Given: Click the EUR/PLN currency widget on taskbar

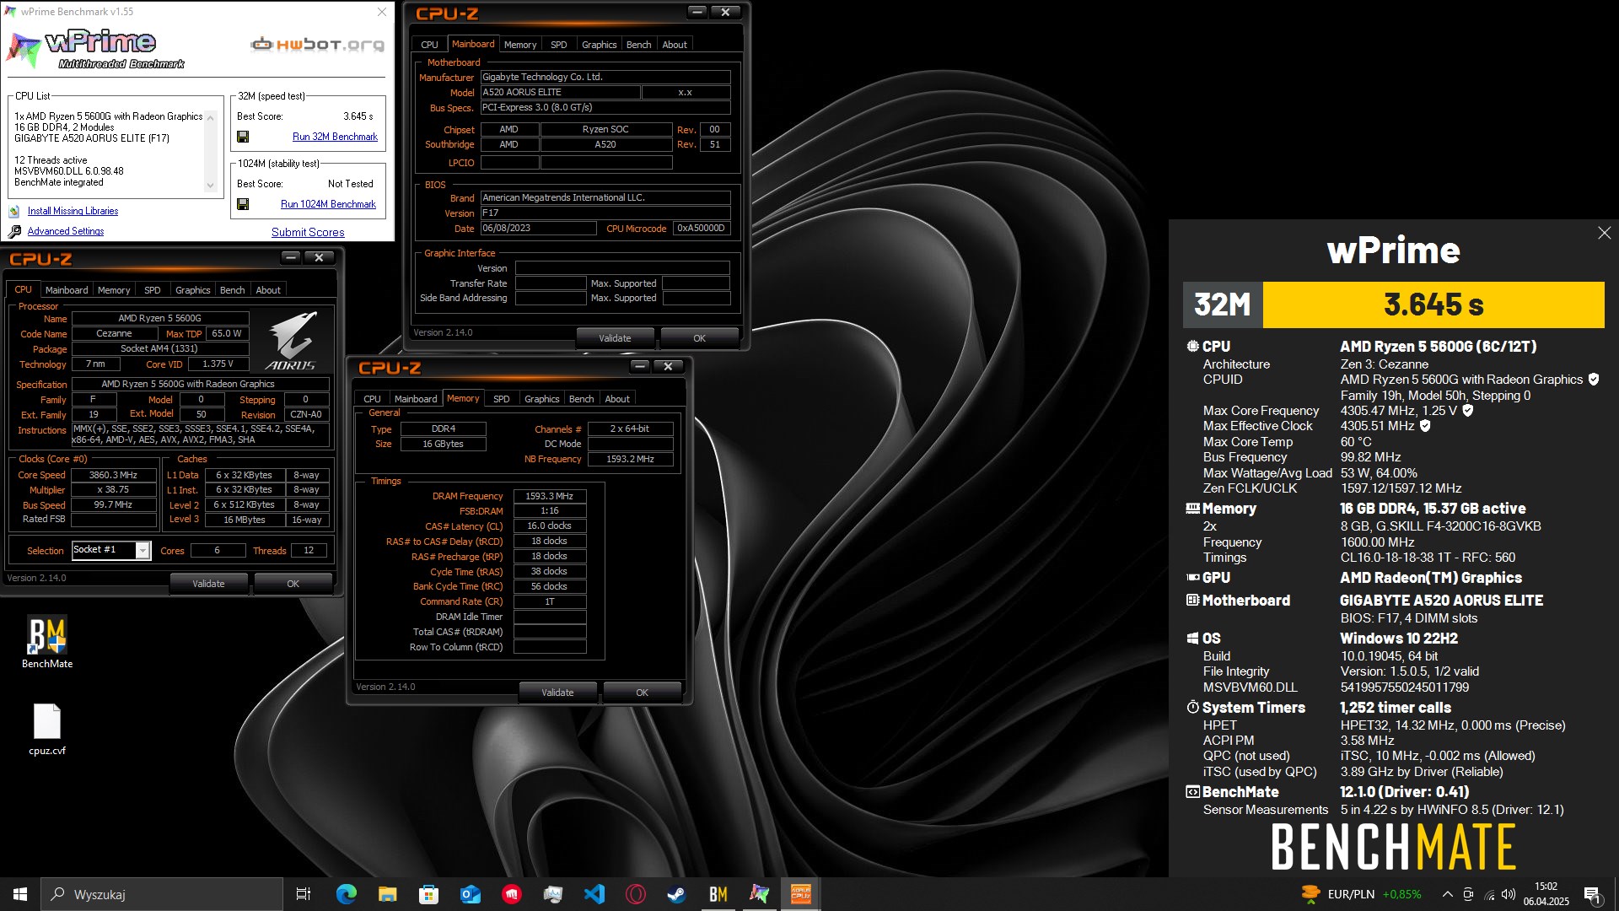Looking at the screenshot, I should 1362,894.
